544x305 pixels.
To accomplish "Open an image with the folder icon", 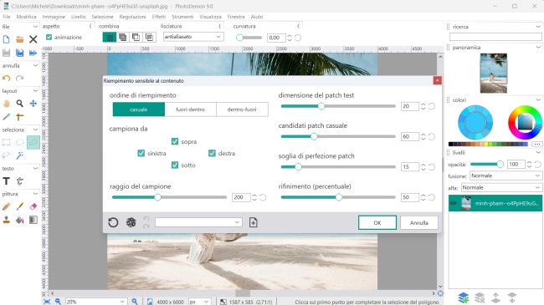I will click(x=20, y=39).
